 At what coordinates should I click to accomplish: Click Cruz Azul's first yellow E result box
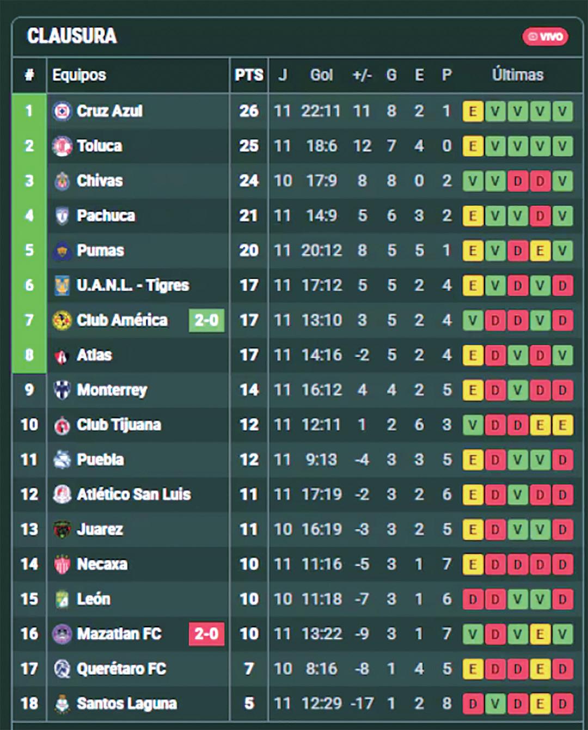(x=473, y=112)
